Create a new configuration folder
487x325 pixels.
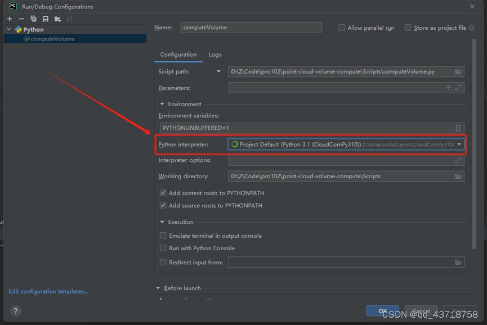click(58, 19)
